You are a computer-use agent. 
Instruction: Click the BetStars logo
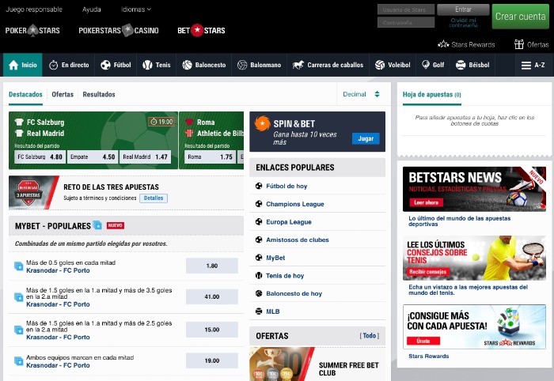[x=201, y=30]
